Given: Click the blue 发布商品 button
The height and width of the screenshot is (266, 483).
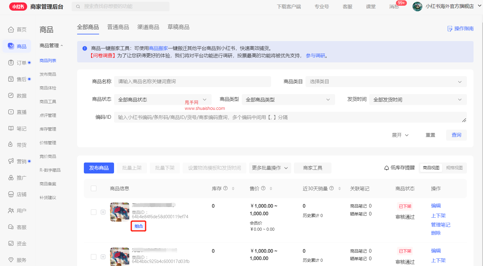Looking at the screenshot, I should tap(99, 168).
